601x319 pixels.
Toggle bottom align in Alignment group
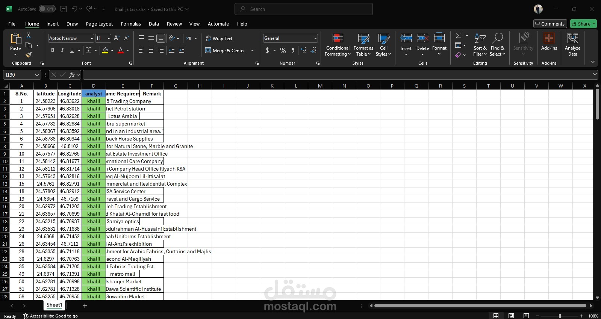click(x=160, y=38)
